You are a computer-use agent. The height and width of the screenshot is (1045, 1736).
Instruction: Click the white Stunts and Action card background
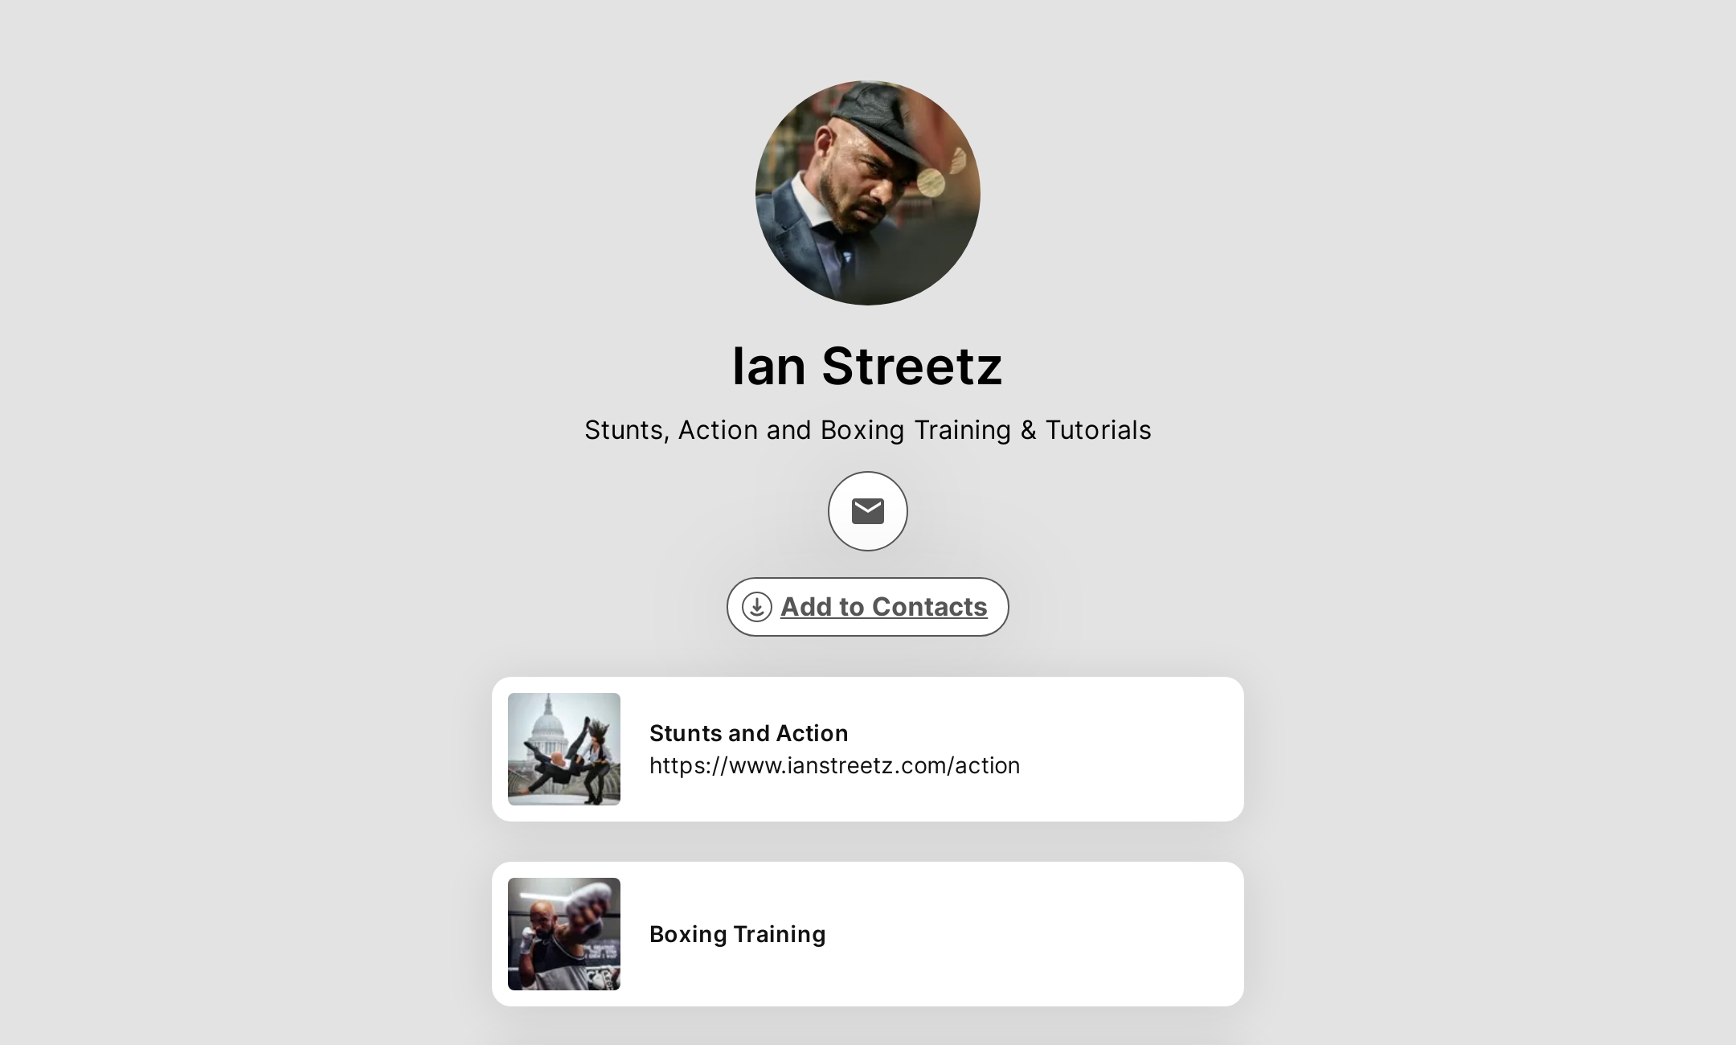[x=1125, y=748]
